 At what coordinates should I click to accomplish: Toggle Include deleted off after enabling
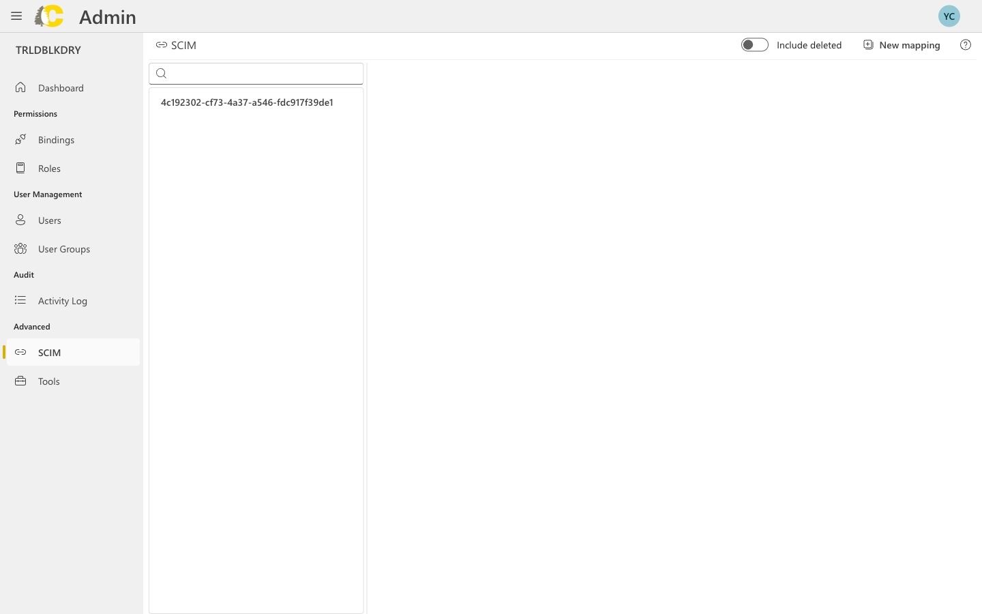755,44
